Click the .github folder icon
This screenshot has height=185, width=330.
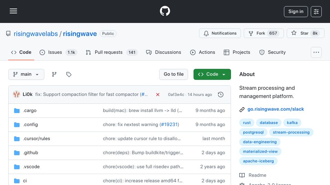tap(17, 153)
